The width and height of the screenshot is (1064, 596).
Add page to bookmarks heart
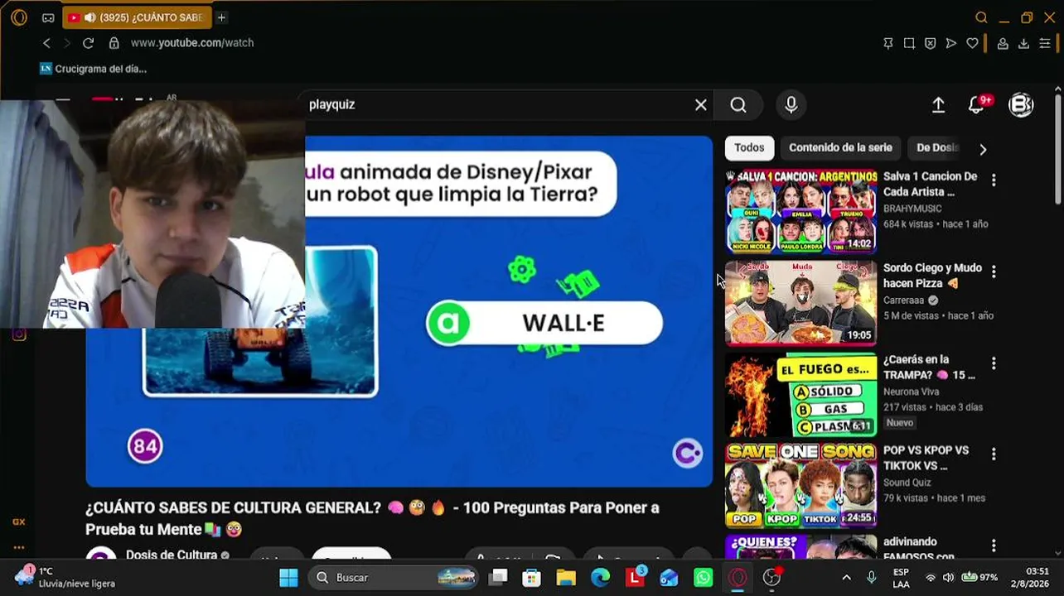[973, 43]
